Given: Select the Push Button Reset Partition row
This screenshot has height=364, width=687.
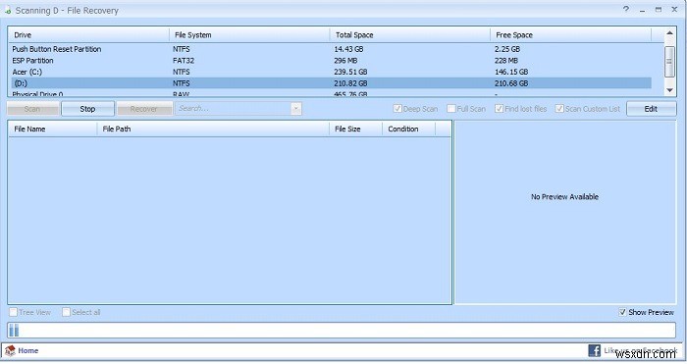Looking at the screenshot, I should pyautogui.click(x=331, y=49).
